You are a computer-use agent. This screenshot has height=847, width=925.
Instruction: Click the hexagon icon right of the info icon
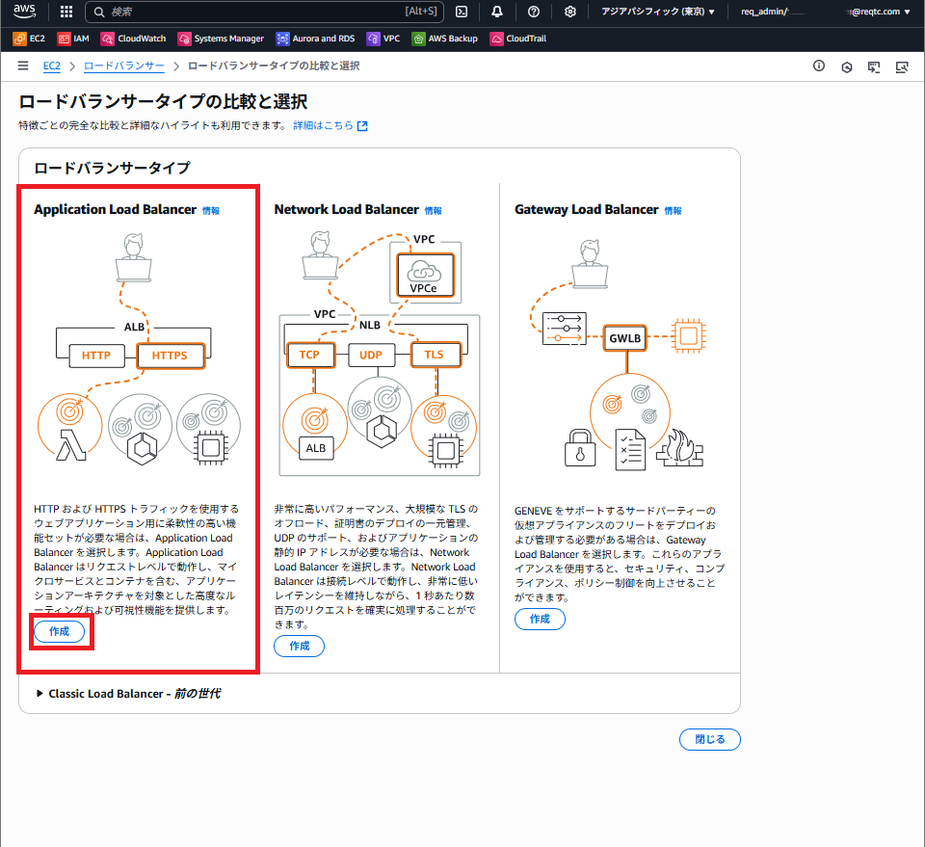point(847,67)
